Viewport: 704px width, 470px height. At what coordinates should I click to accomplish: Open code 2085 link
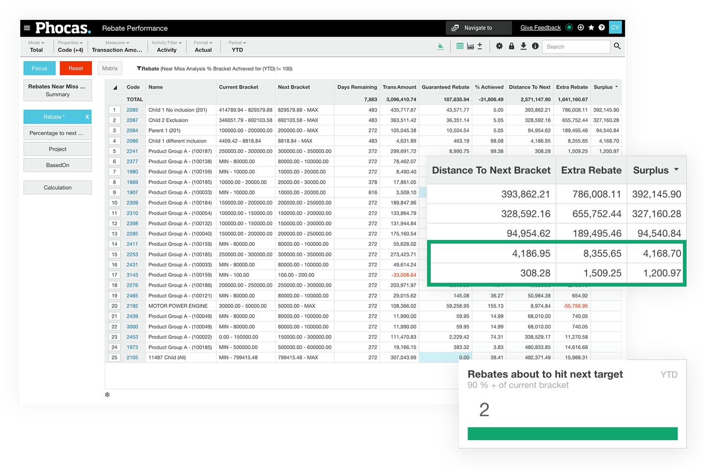point(132,110)
